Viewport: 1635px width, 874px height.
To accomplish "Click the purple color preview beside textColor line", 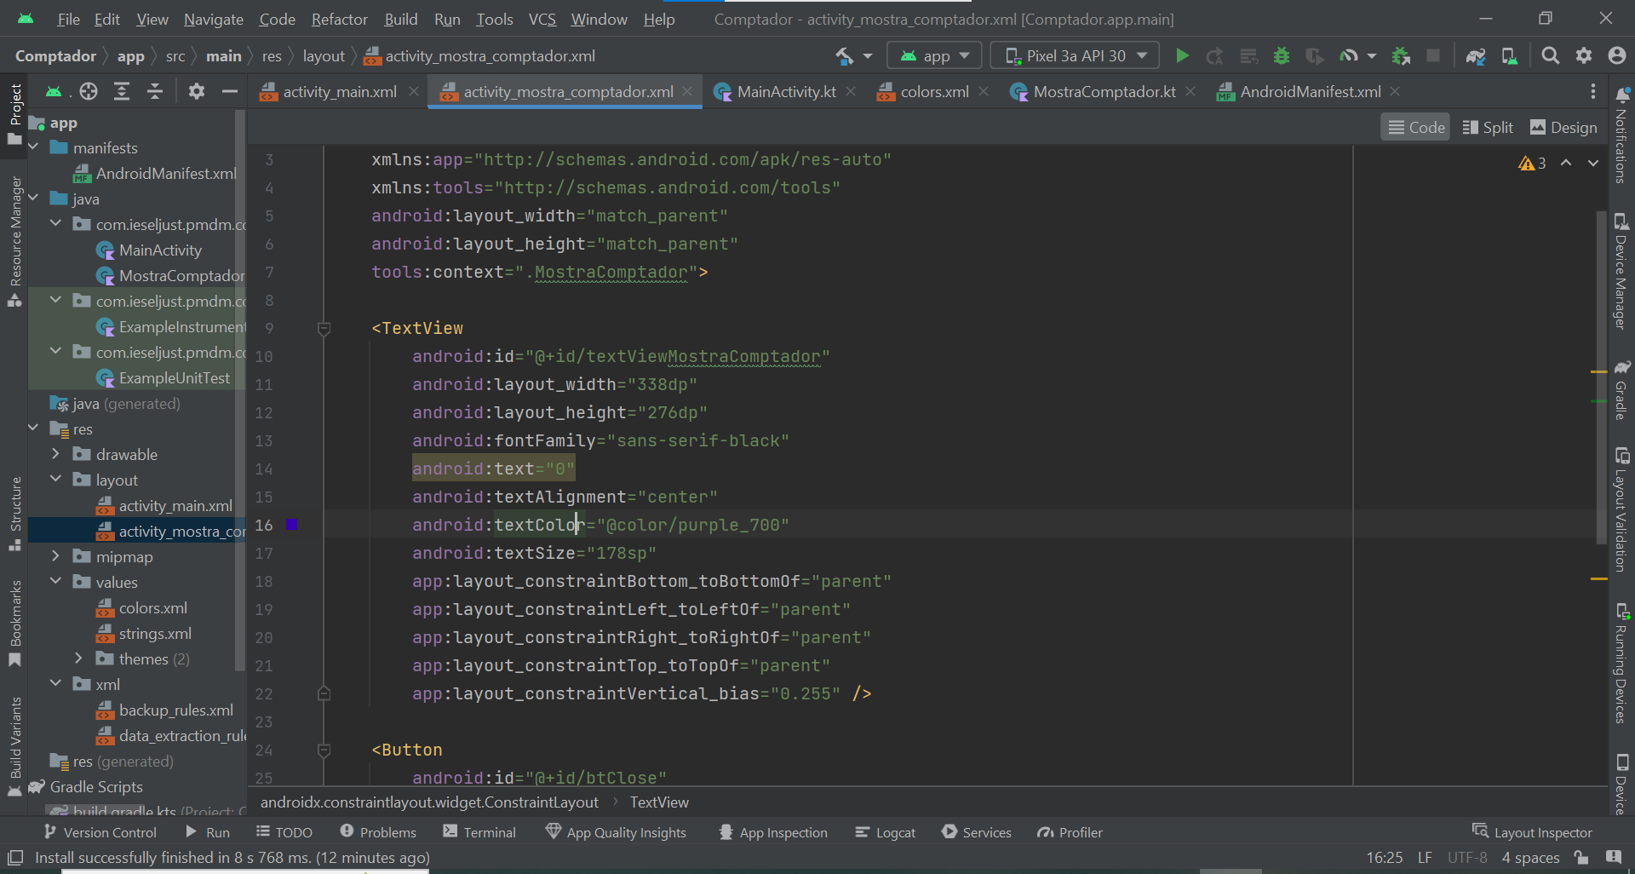I will point(292,525).
